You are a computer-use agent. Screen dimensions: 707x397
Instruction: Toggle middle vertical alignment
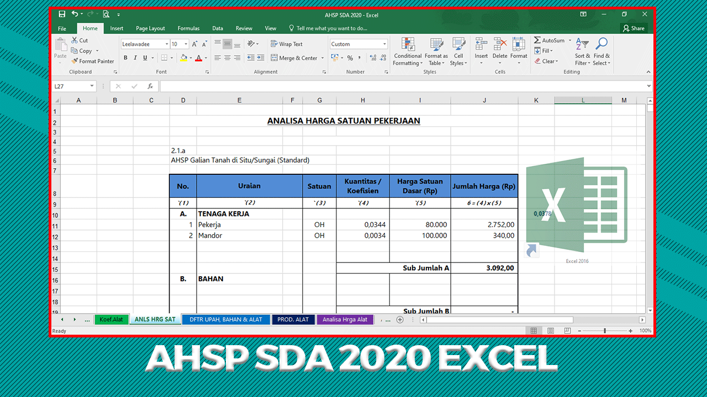pyautogui.click(x=227, y=44)
